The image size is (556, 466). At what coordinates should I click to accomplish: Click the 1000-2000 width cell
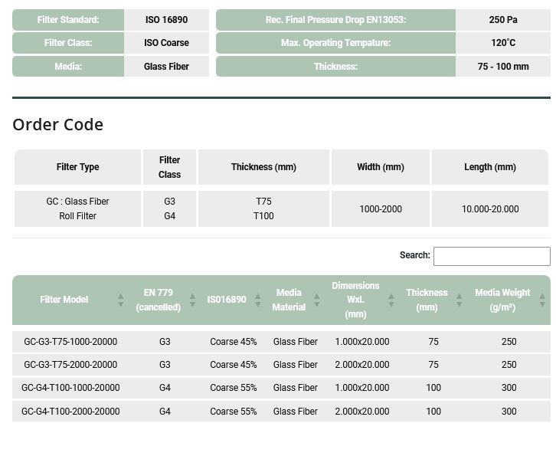pyautogui.click(x=381, y=209)
